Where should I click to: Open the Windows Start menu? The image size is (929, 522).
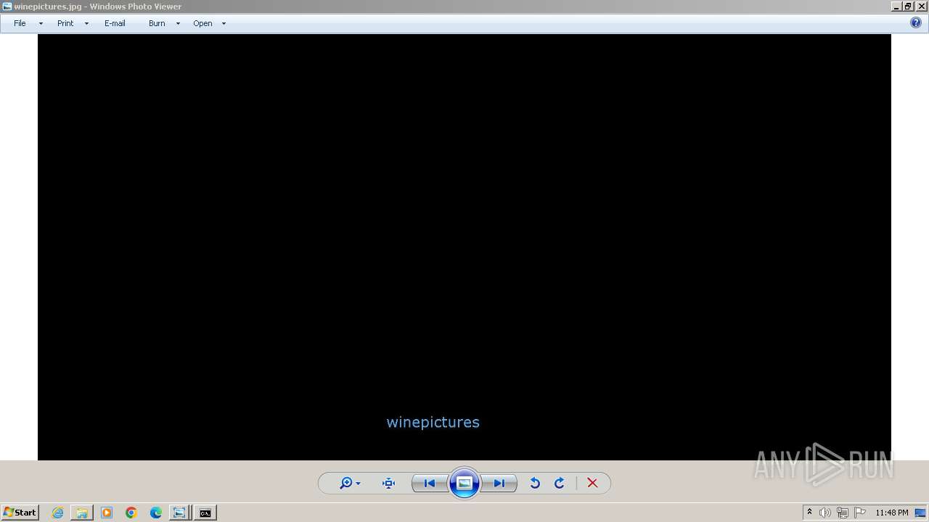click(20, 513)
